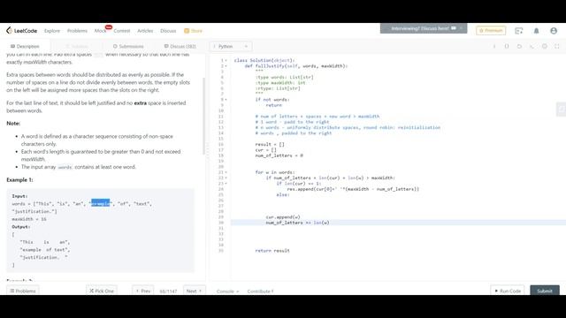Reset code to default with the undo icon
This screenshot has width=566, height=318.
tap(519, 47)
